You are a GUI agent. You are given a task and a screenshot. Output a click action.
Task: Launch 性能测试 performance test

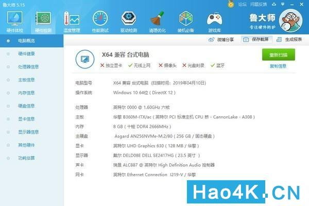[x=100, y=22]
